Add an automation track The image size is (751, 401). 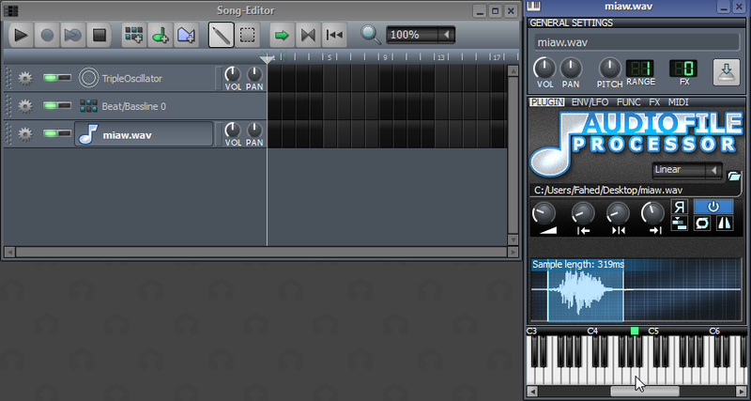186,35
